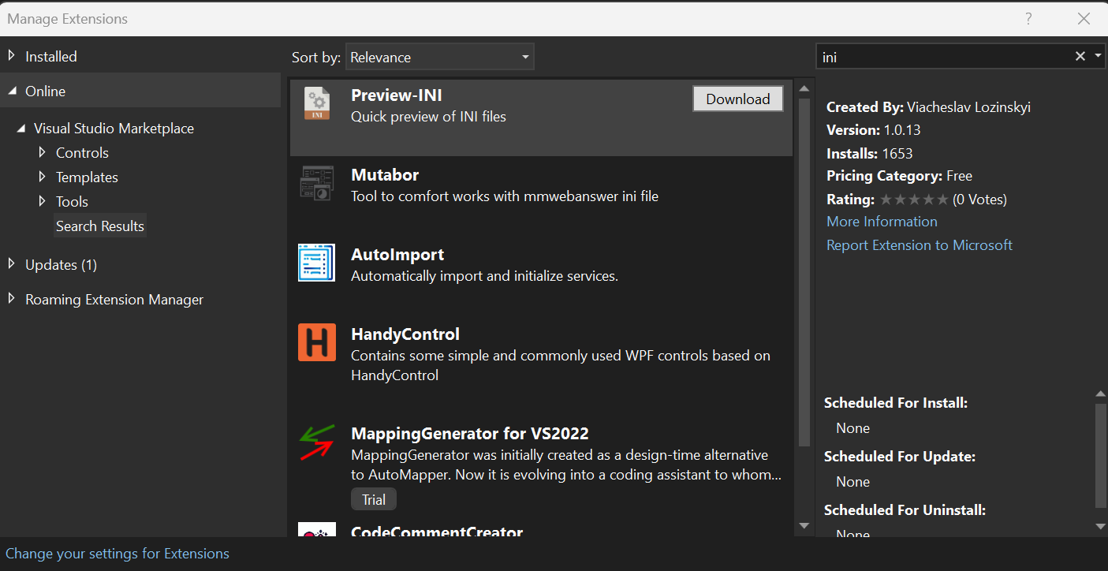
Task: Click the Scheduled For Update heading
Action: coord(900,457)
